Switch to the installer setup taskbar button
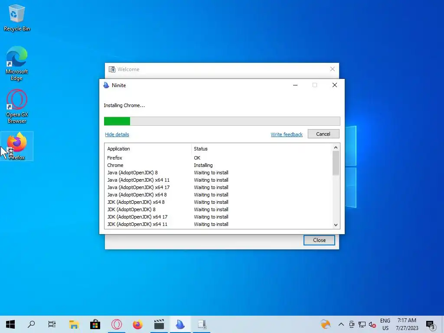The width and height of the screenshot is (444, 333). pyautogui.click(x=202, y=324)
